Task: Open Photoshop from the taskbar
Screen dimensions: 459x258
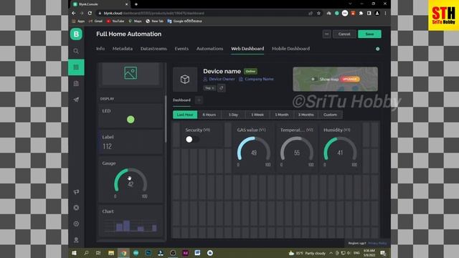Action: click(x=148, y=253)
